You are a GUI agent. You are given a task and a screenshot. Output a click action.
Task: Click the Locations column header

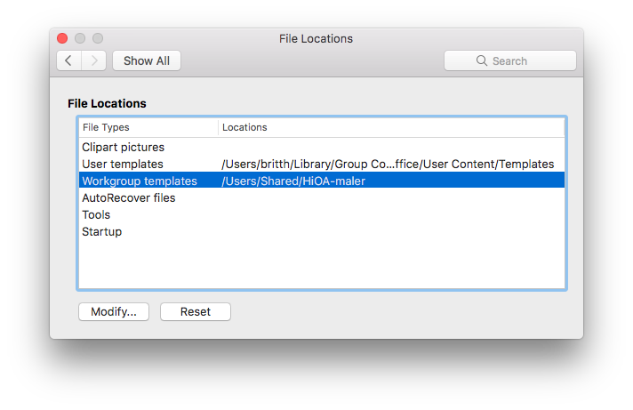coord(391,127)
